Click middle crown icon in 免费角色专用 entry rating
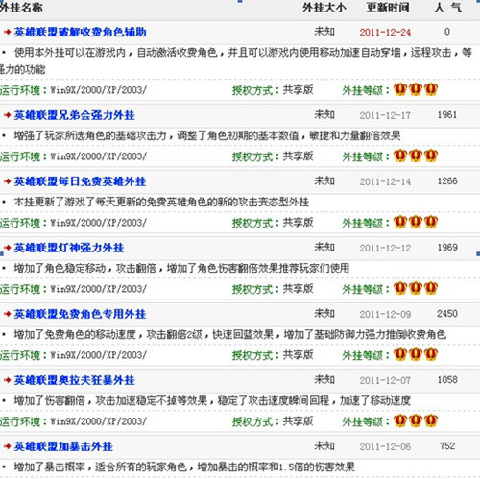480x479 pixels. tap(416, 354)
